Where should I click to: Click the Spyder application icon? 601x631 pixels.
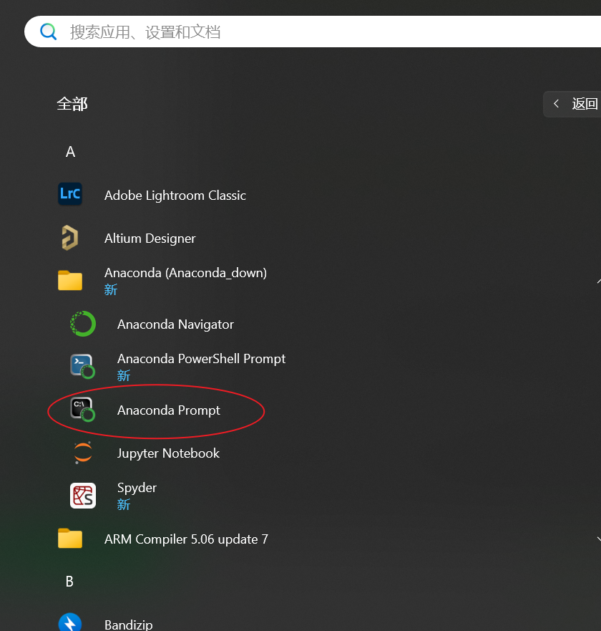point(83,496)
